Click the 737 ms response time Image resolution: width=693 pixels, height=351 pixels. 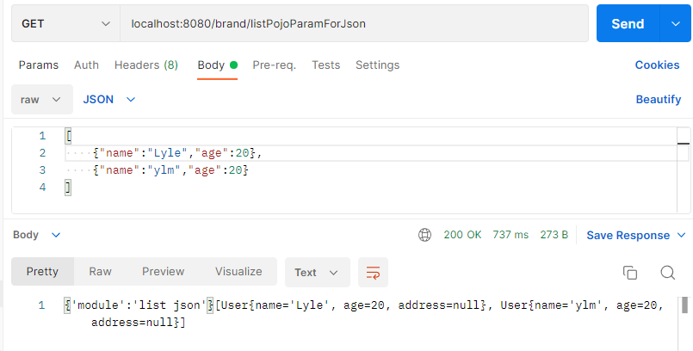coord(510,235)
